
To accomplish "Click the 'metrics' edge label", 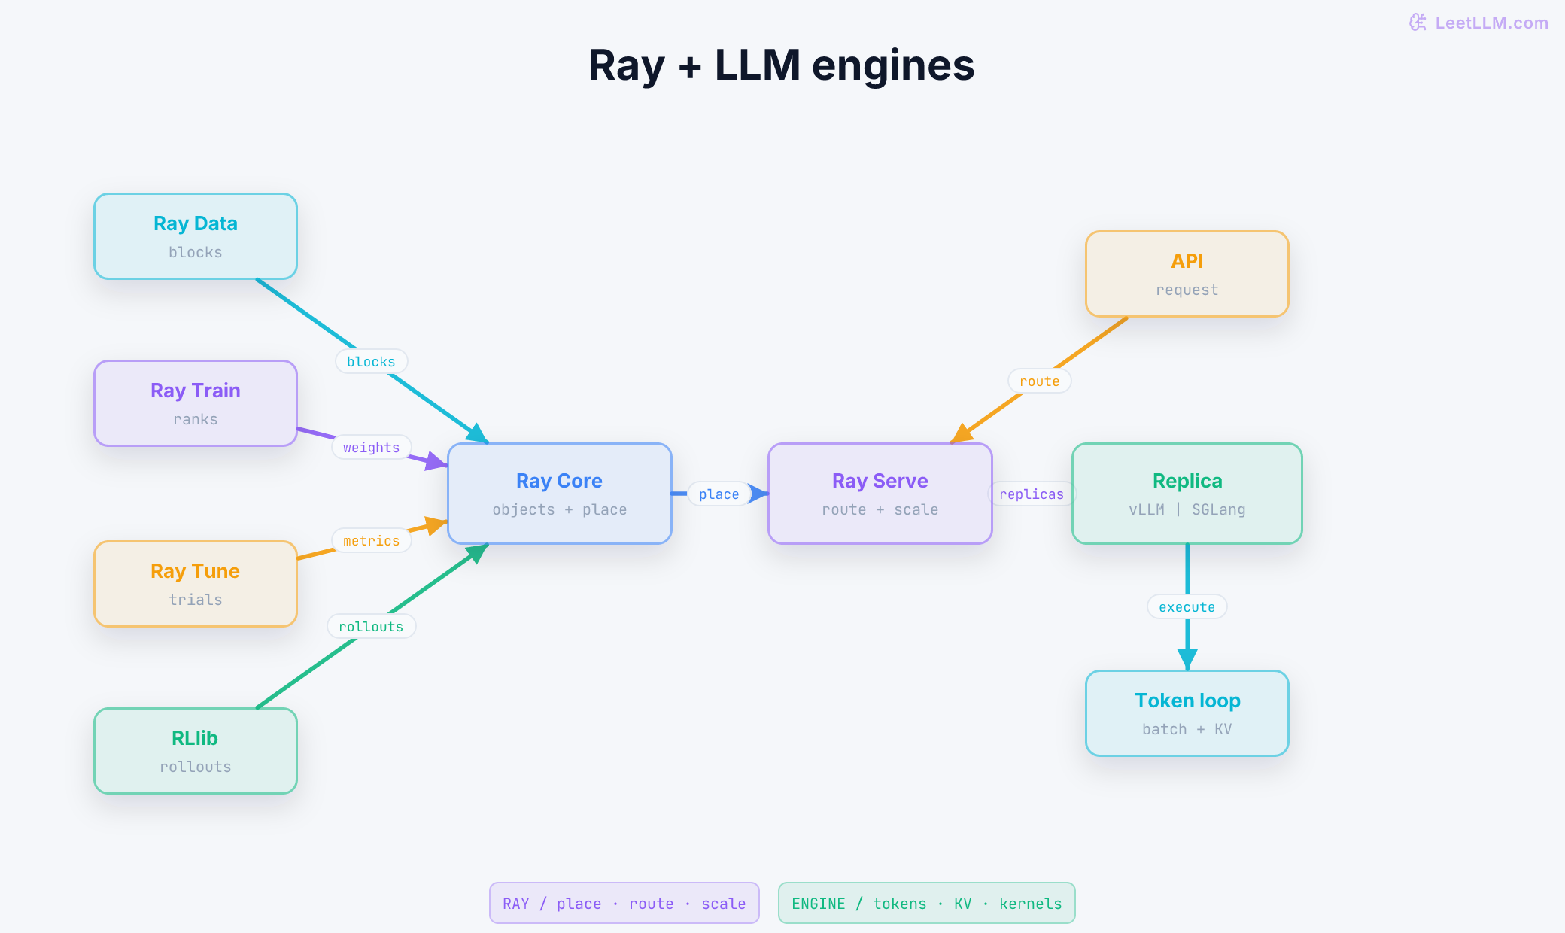I will (x=372, y=541).
